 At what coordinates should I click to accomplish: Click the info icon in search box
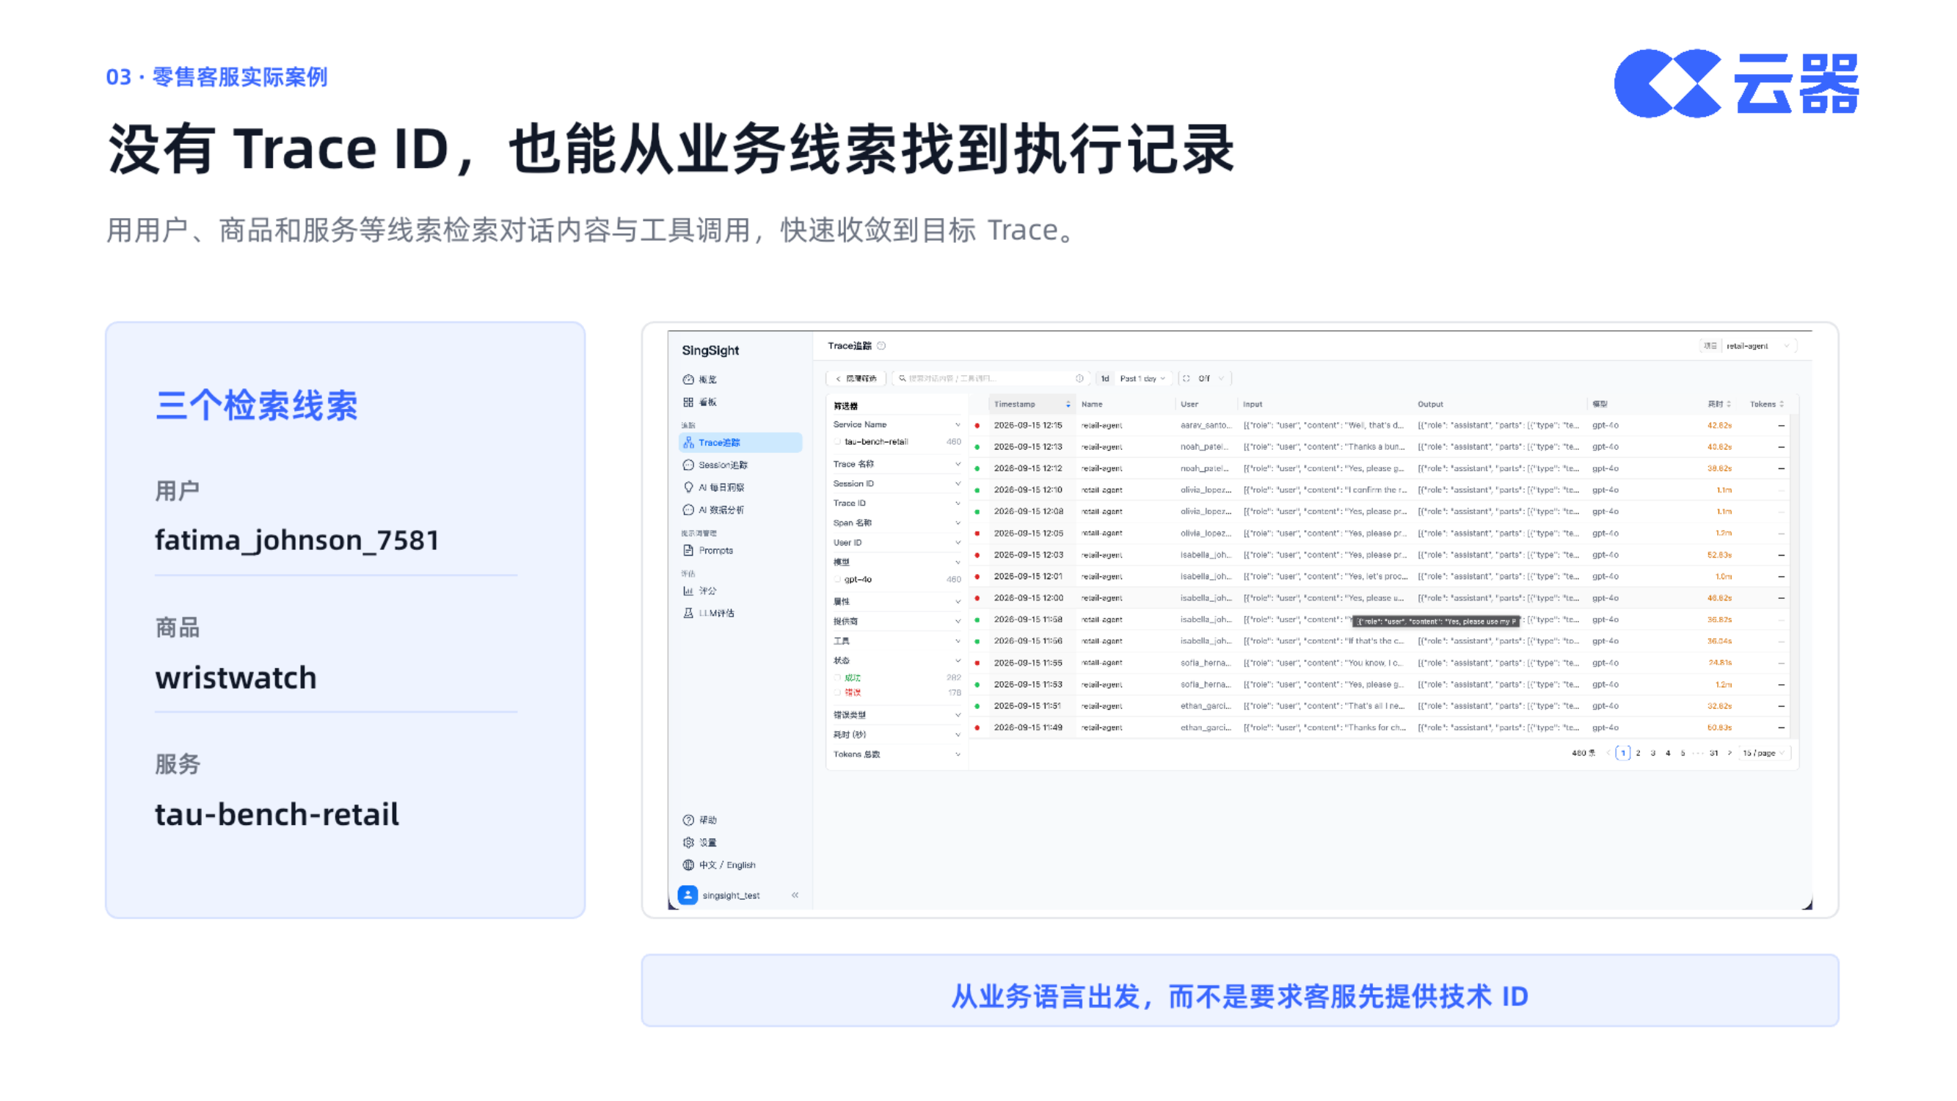[x=1079, y=379]
